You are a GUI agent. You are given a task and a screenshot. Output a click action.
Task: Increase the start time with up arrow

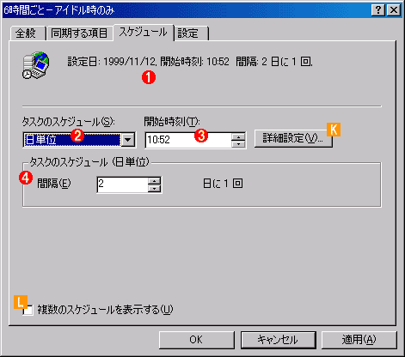pos(238,136)
